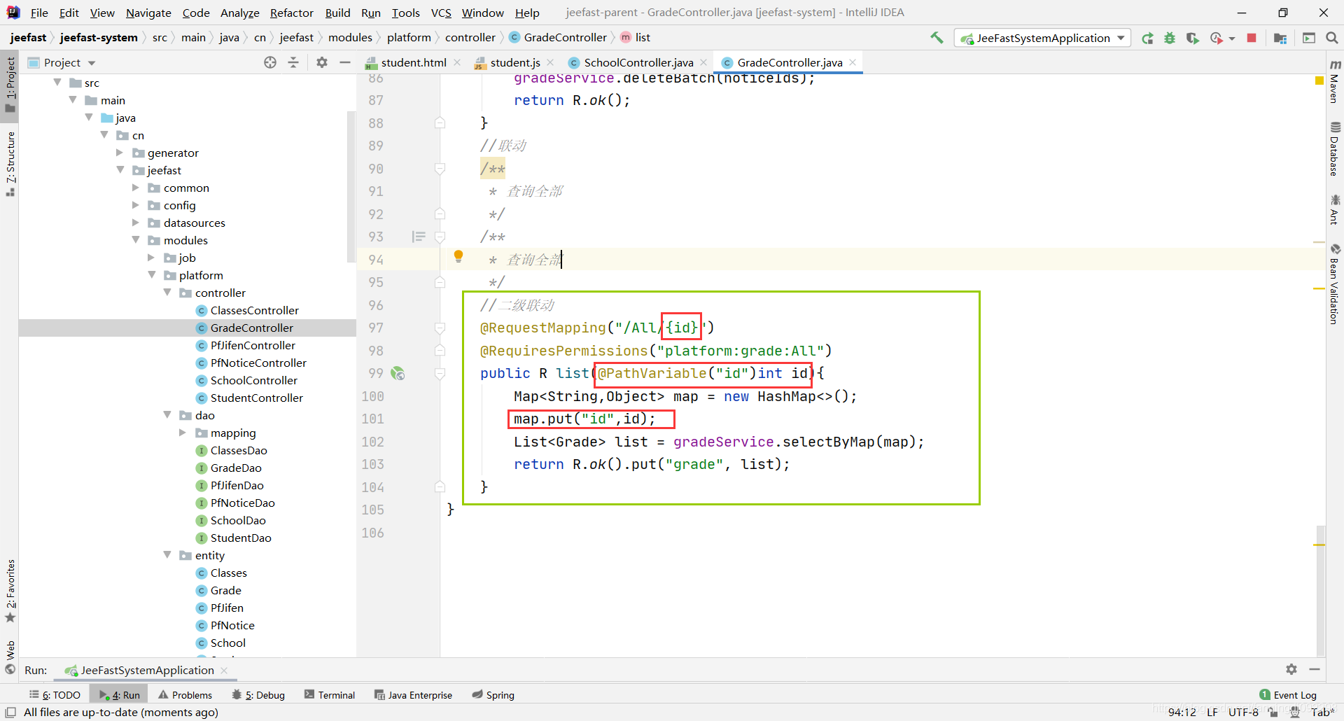Toggle code folding marker at line 97
This screenshot has width=1344, height=721.
pos(440,328)
